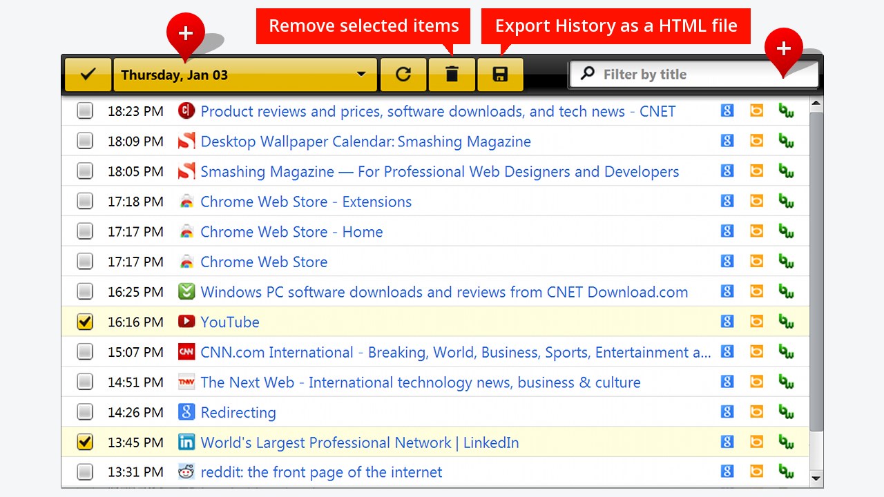The width and height of the screenshot is (884, 497).
Task: Open World's Largest Professional Network LinkedIn link
Action: point(359,442)
